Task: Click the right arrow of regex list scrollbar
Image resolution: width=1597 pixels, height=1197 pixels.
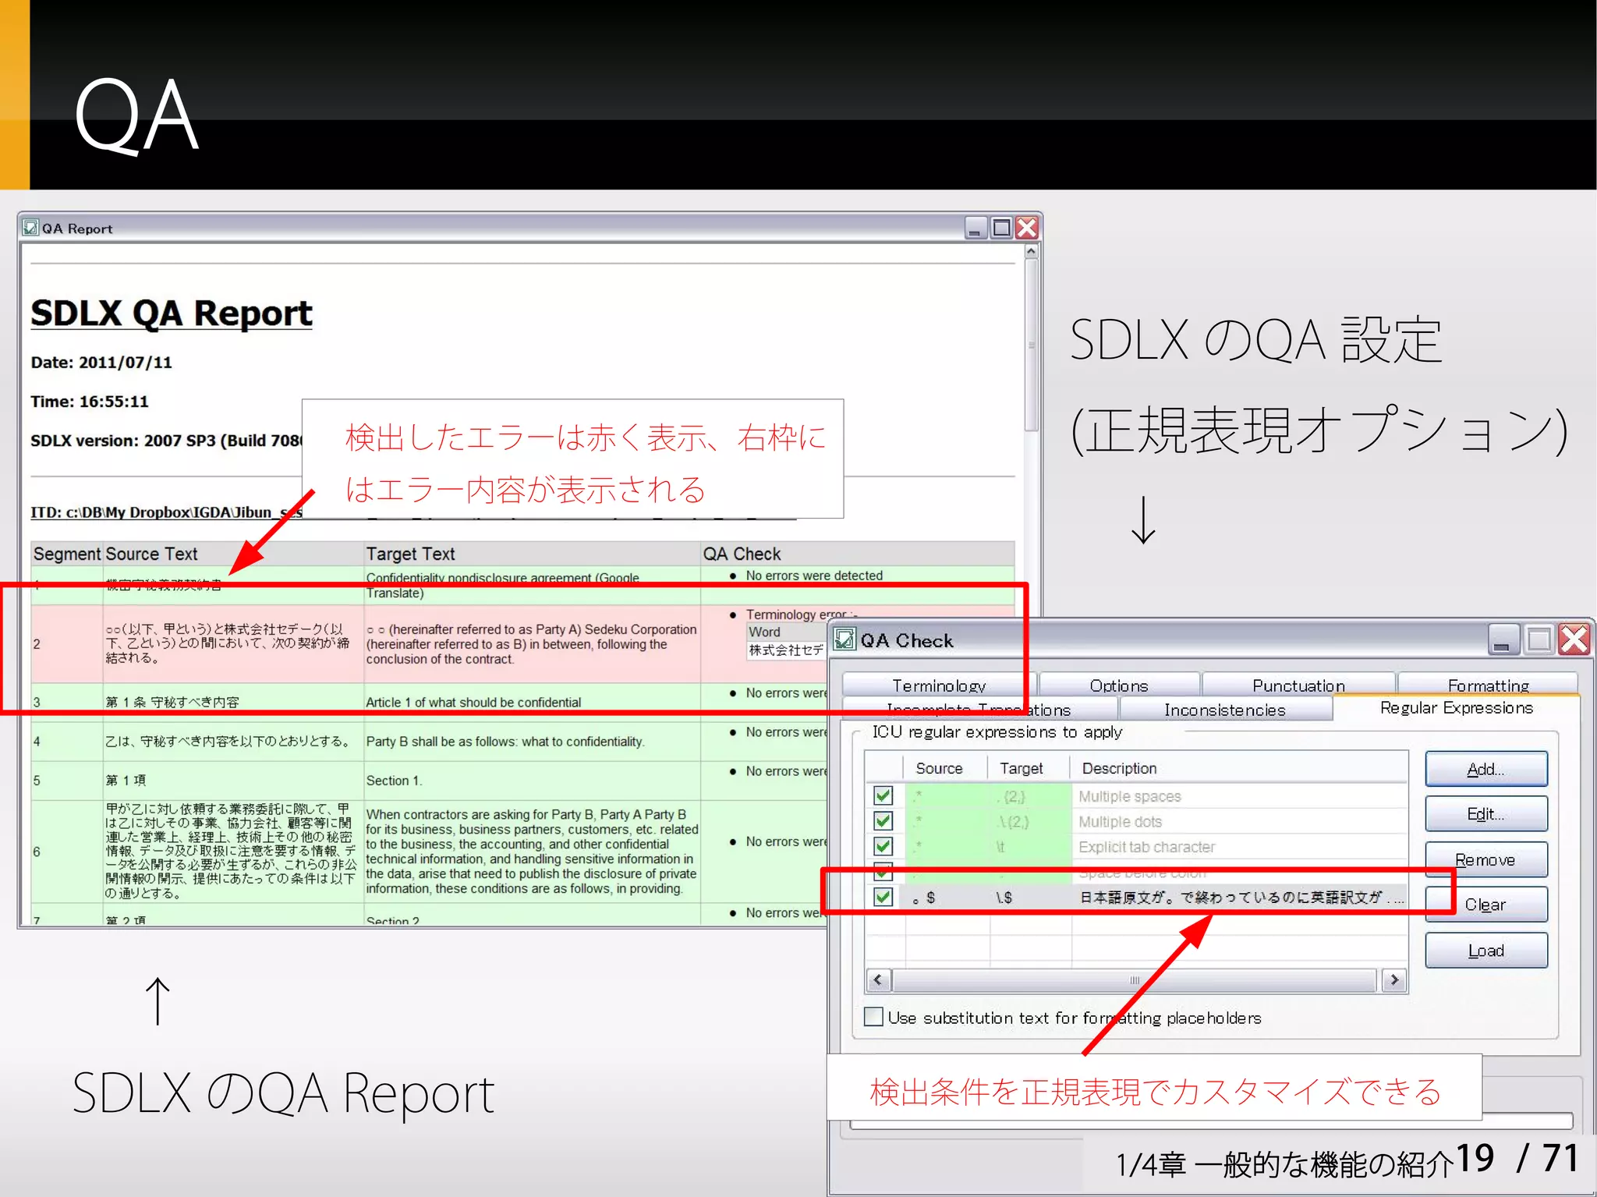Action: 1394,980
